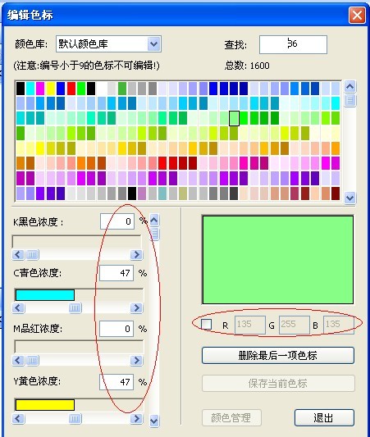
Task: Click the up arrow of CMYK panel scrollbar
Action: 154,221
